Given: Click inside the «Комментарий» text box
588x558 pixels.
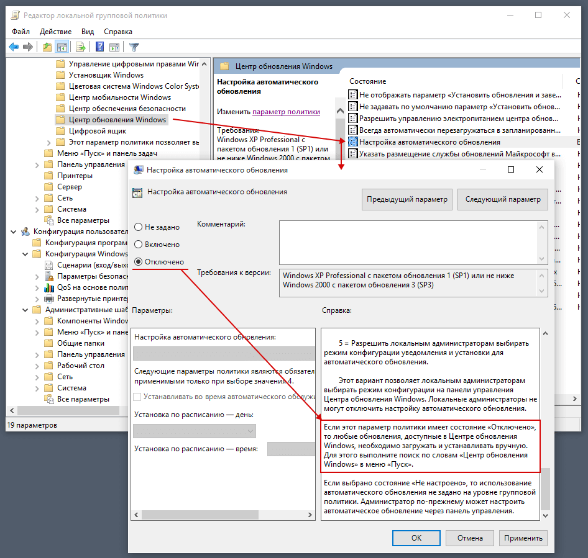Looking at the screenshot, I should coord(408,243).
